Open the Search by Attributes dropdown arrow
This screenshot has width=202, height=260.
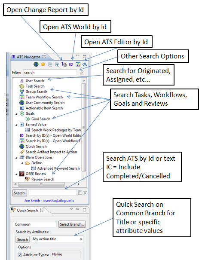pos(81,239)
